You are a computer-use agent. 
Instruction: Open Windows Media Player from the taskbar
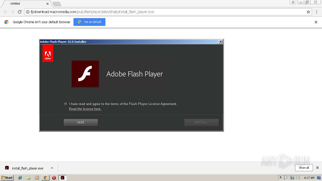(37, 178)
